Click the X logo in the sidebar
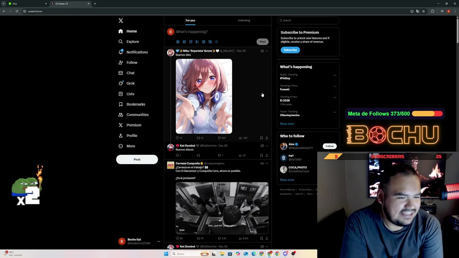459x258 pixels. pos(121,21)
